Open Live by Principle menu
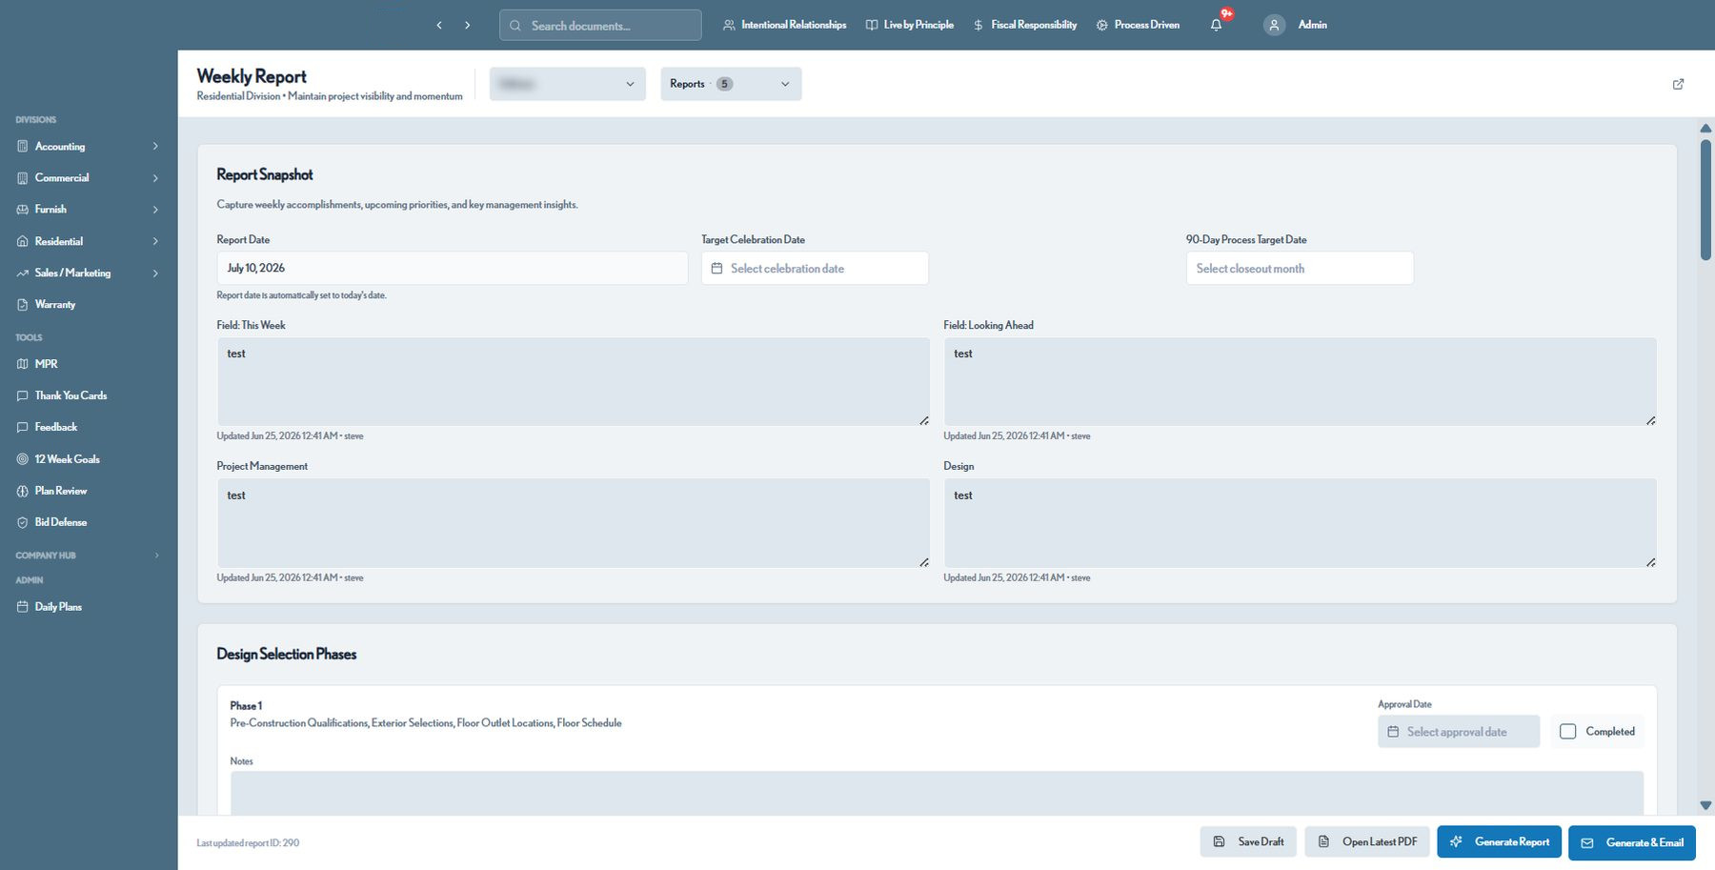The width and height of the screenshot is (1715, 870). click(x=910, y=25)
